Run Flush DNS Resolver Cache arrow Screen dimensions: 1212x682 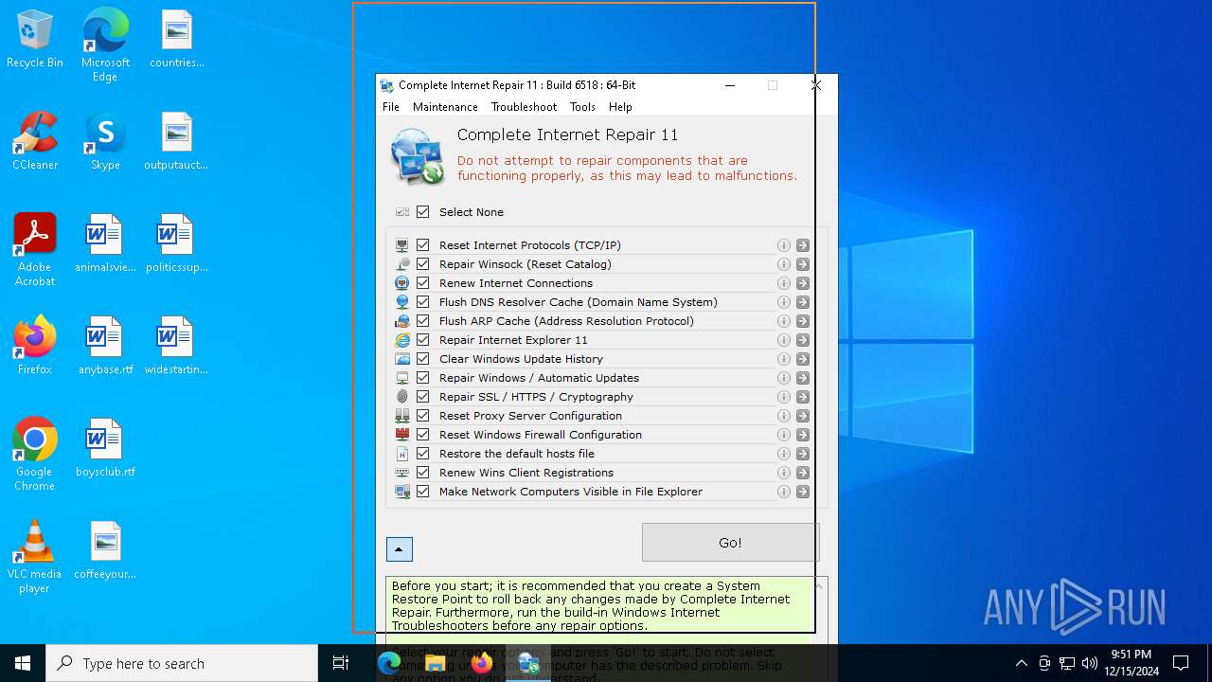tap(803, 302)
